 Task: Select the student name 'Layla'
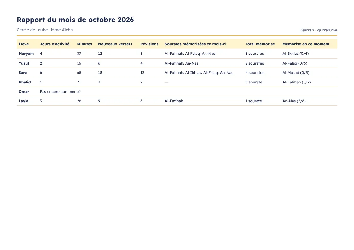[23, 101]
